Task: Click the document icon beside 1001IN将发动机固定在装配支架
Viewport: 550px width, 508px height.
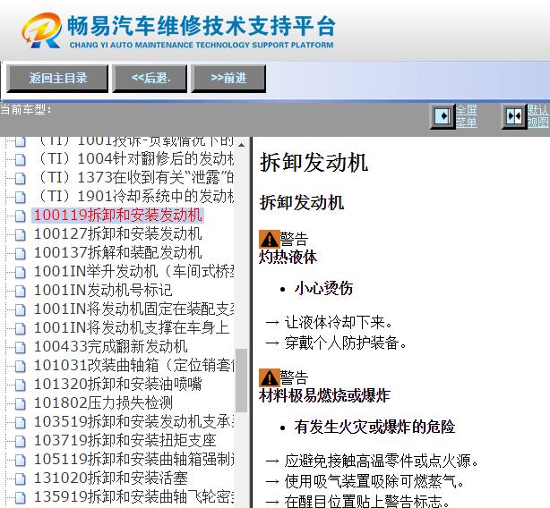Action: point(21,309)
